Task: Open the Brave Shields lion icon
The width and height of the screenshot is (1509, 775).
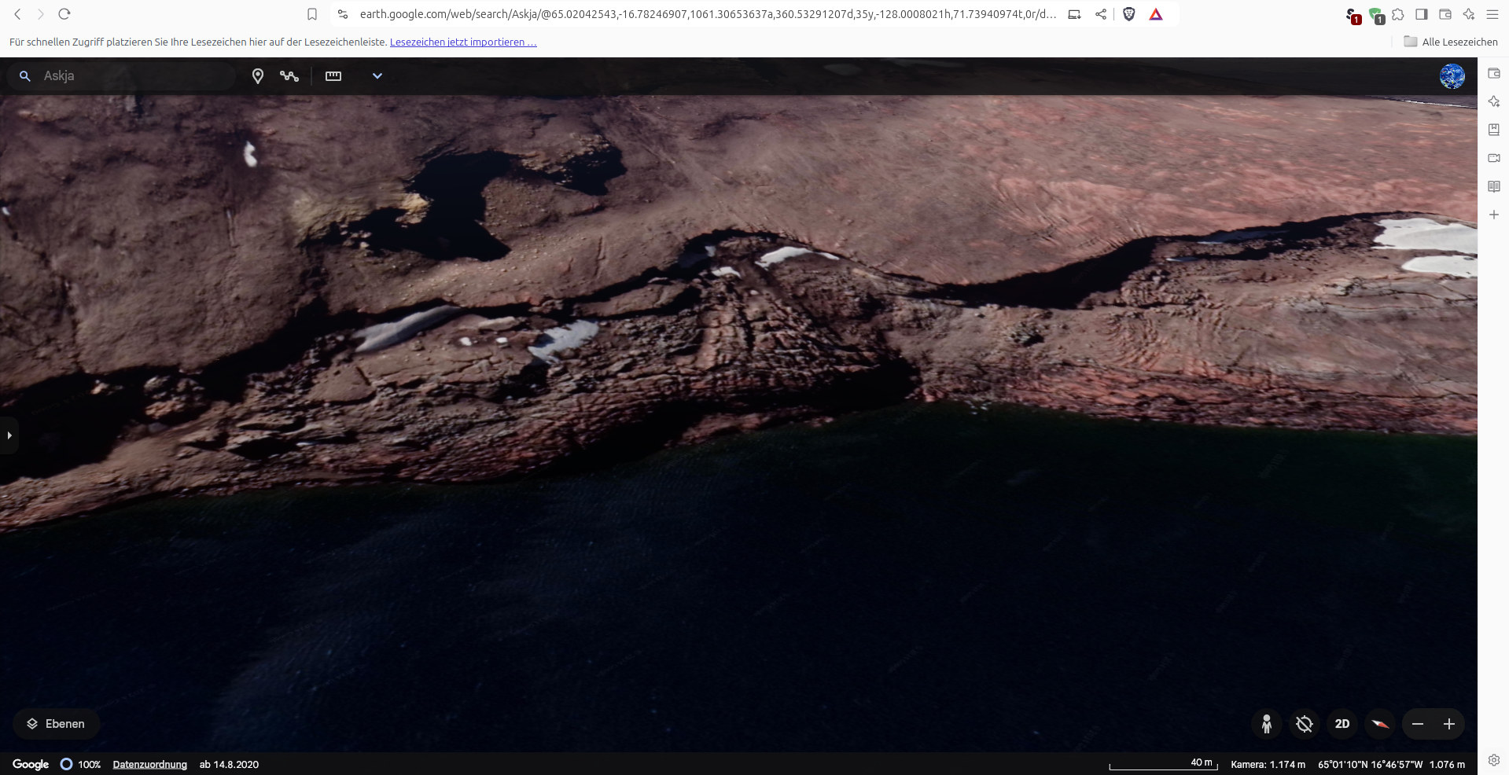Action: (x=1129, y=14)
